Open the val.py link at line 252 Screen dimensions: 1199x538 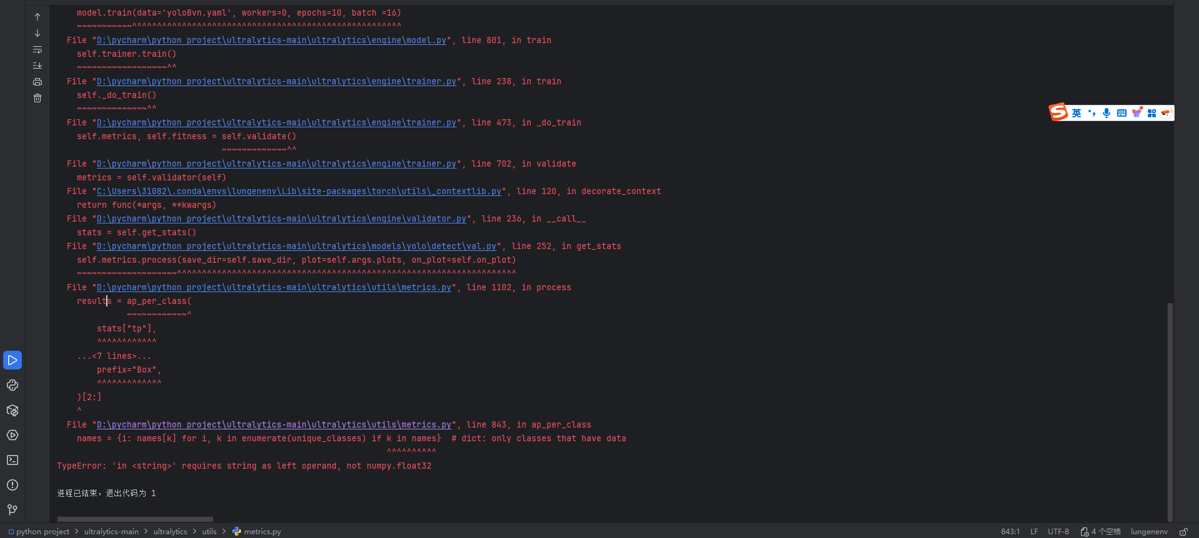pyautogui.click(x=297, y=246)
